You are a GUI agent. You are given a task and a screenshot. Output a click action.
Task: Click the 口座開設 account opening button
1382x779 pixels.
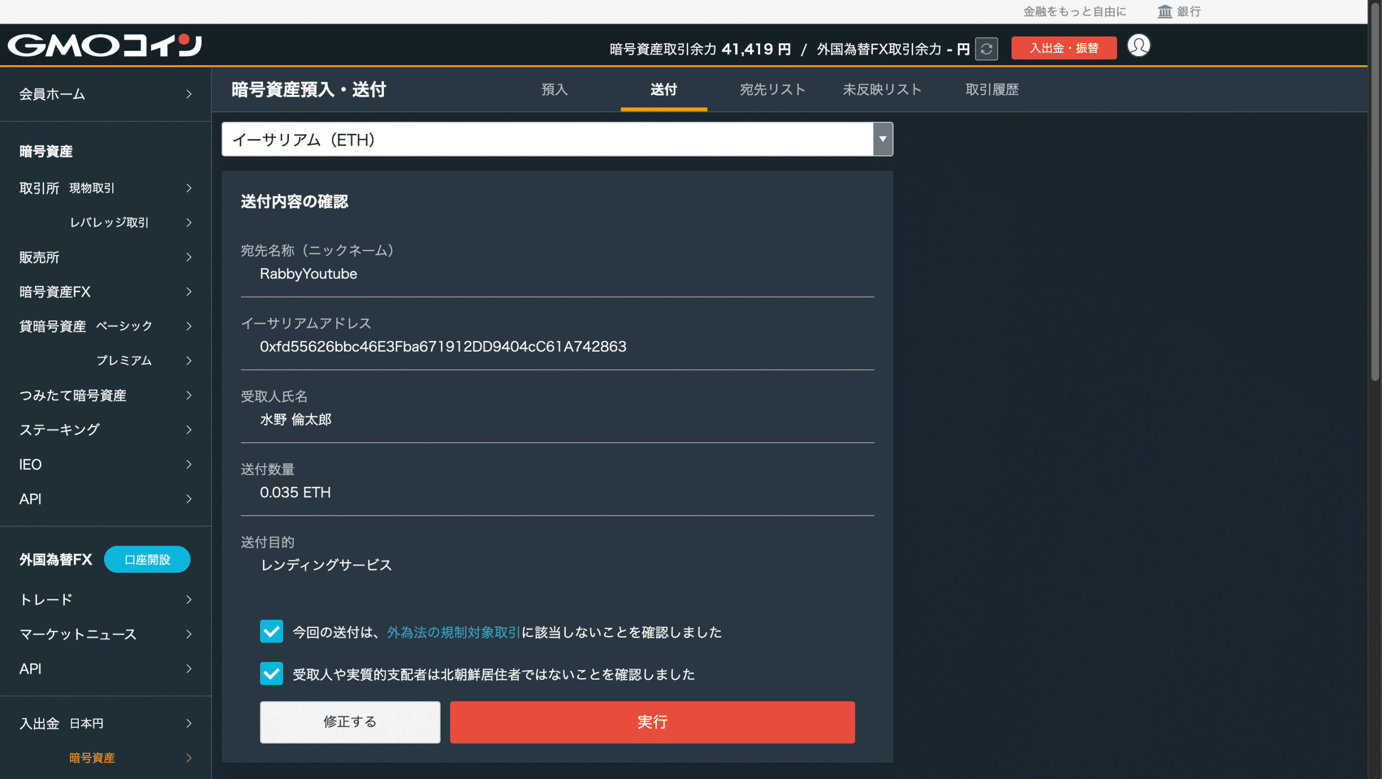pos(147,559)
